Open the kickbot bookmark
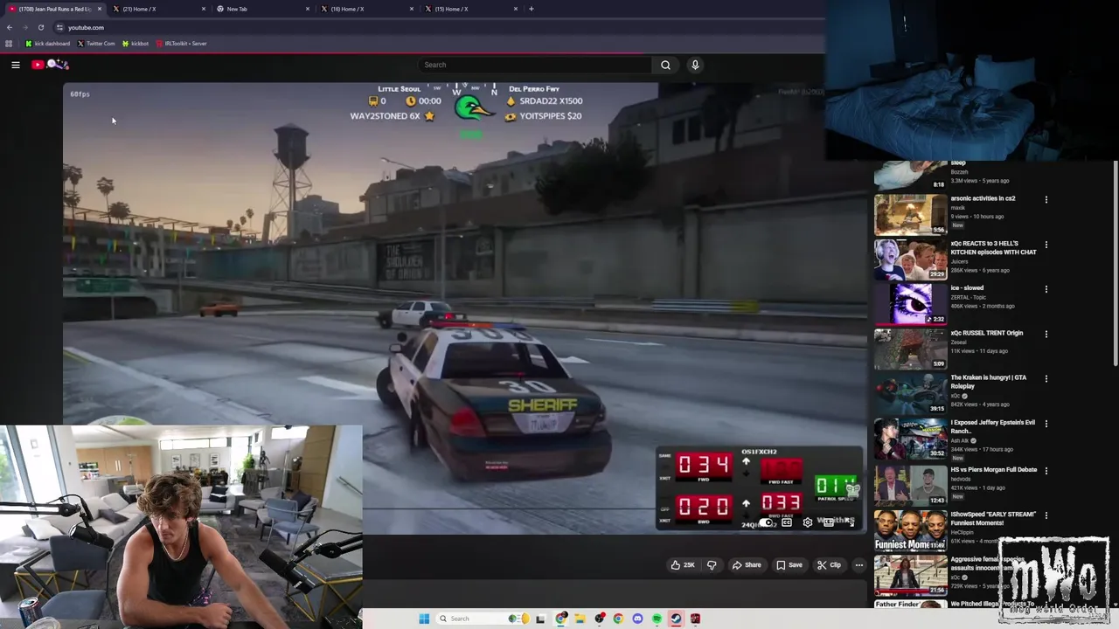Viewport: 1119px width, 629px height. 136,44
